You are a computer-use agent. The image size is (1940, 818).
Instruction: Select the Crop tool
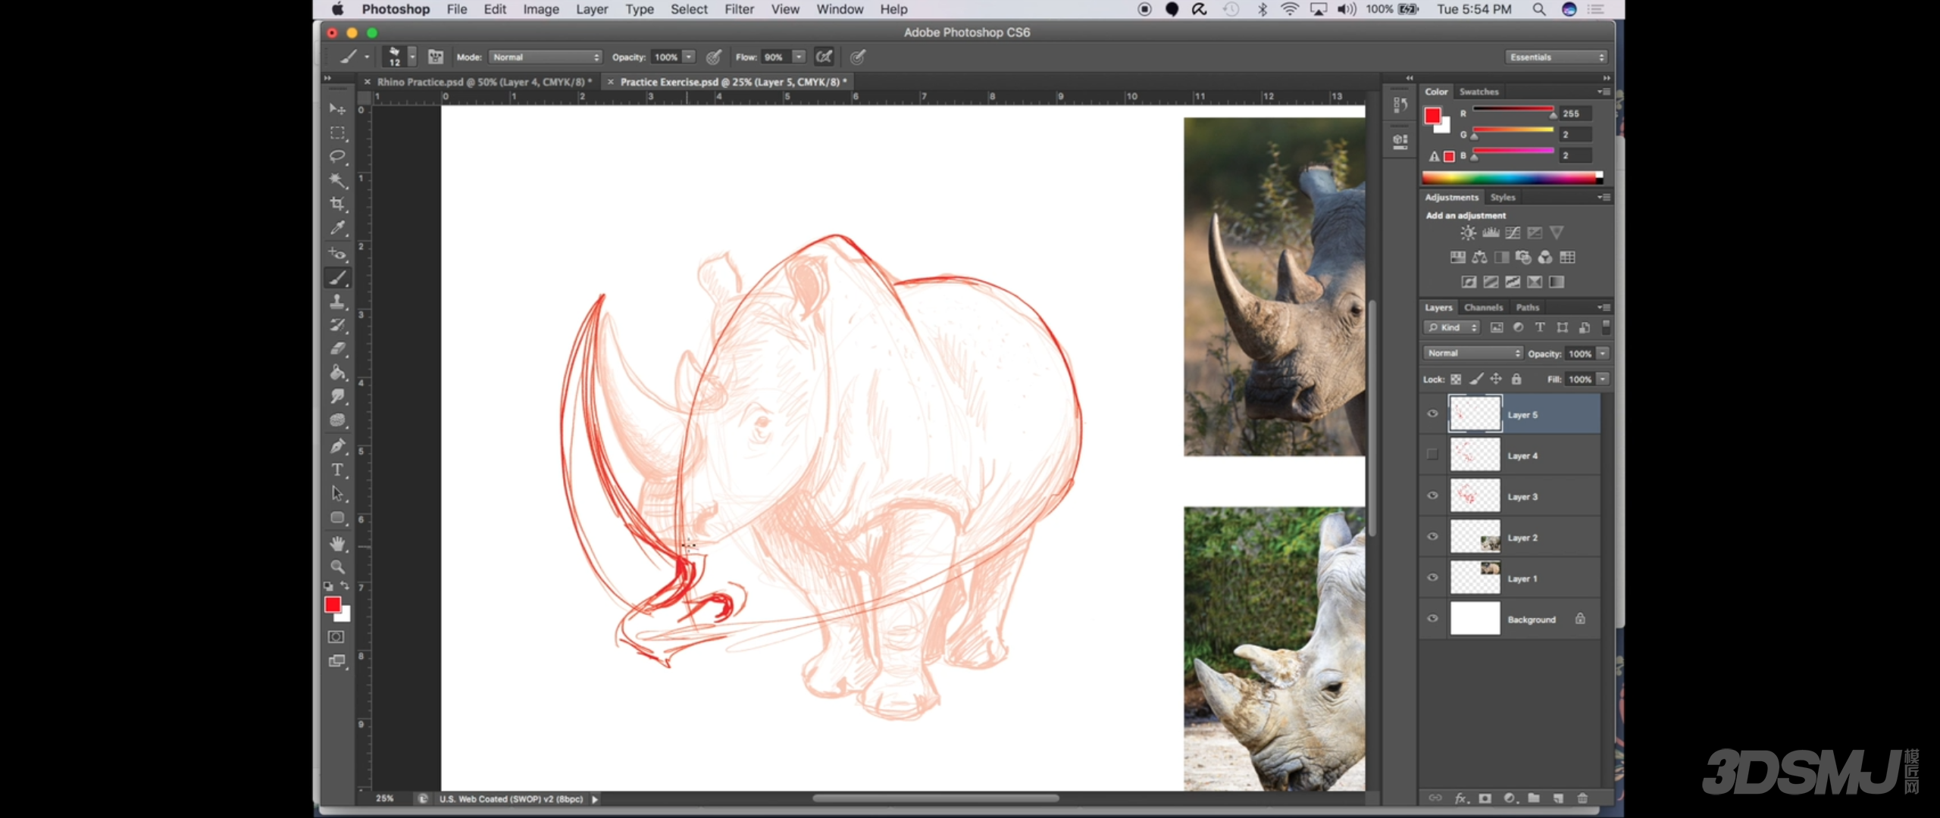pyautogui.click(x=337, y=204)
